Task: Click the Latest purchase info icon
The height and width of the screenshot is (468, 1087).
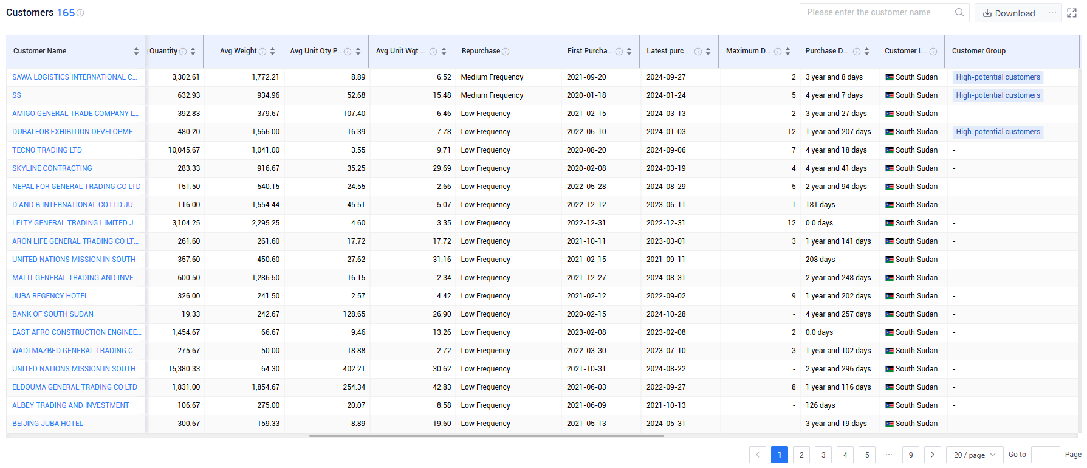Action: tap(698, 52)
